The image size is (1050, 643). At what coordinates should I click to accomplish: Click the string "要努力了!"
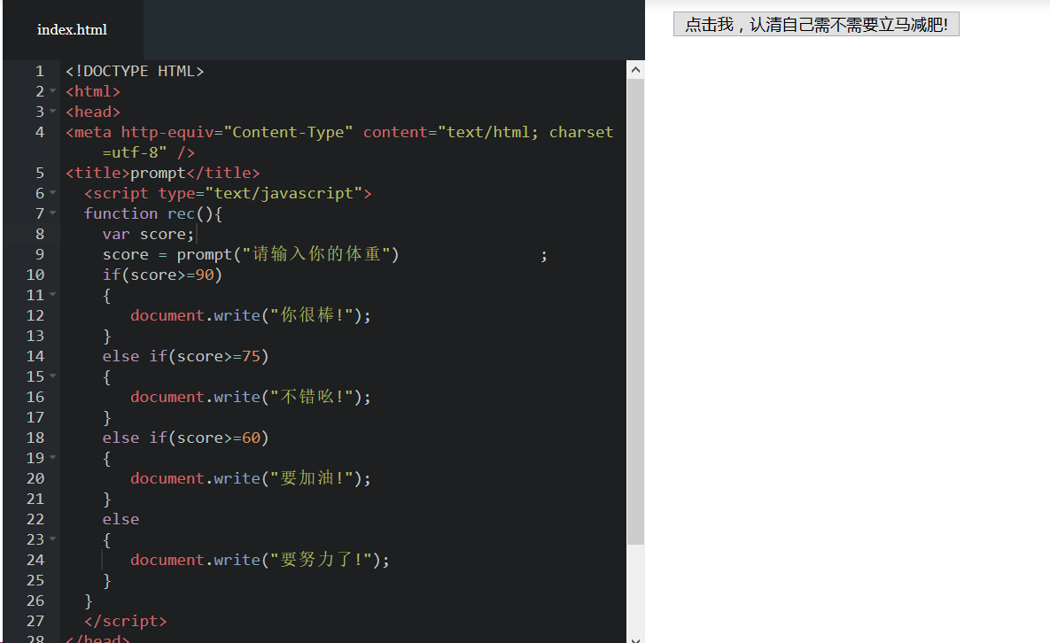coord(321,560)
